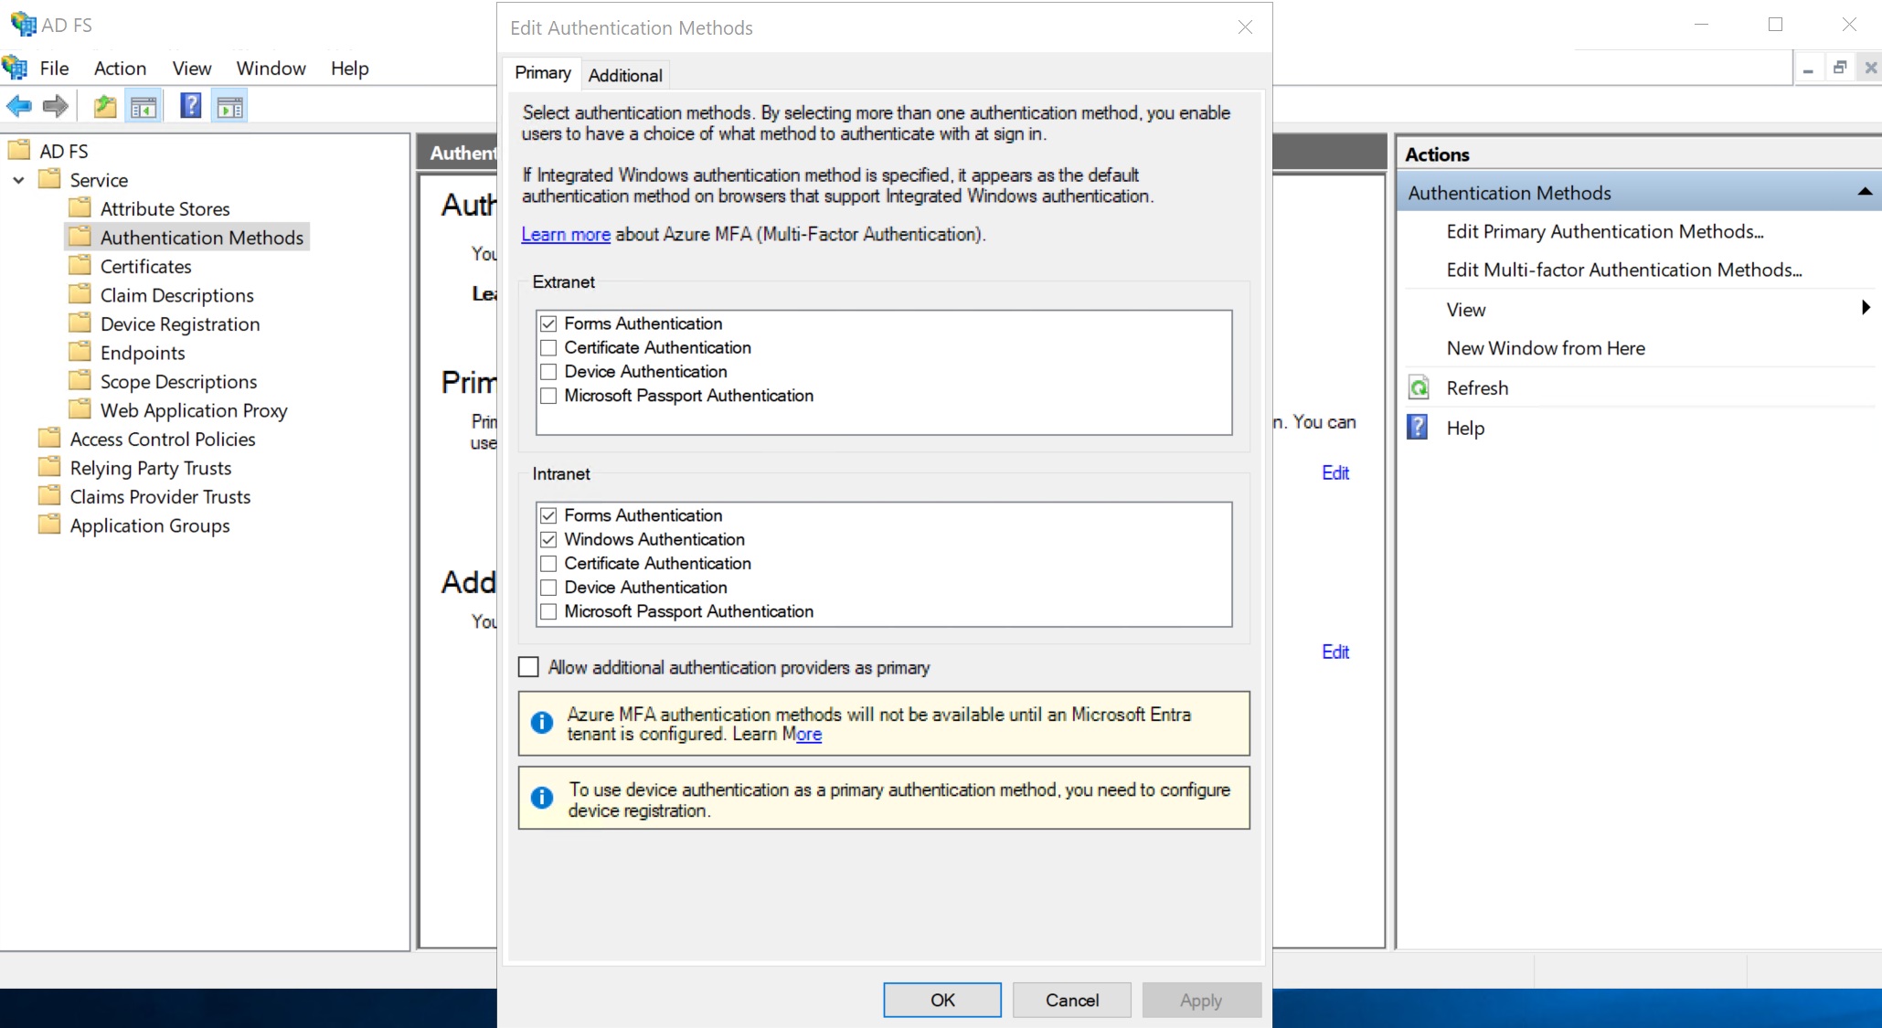Select Relying Party Trusts tree node
1882x1028 pixels.
151,467
